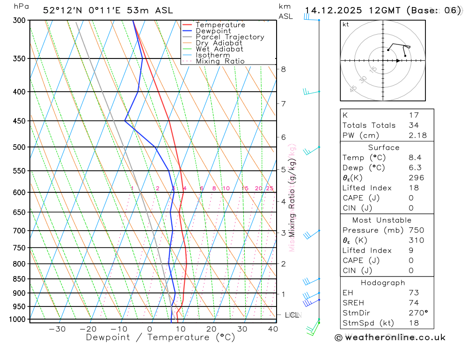Click the 'Hodograph' section heading
The image size is (468, 343).
383,283
